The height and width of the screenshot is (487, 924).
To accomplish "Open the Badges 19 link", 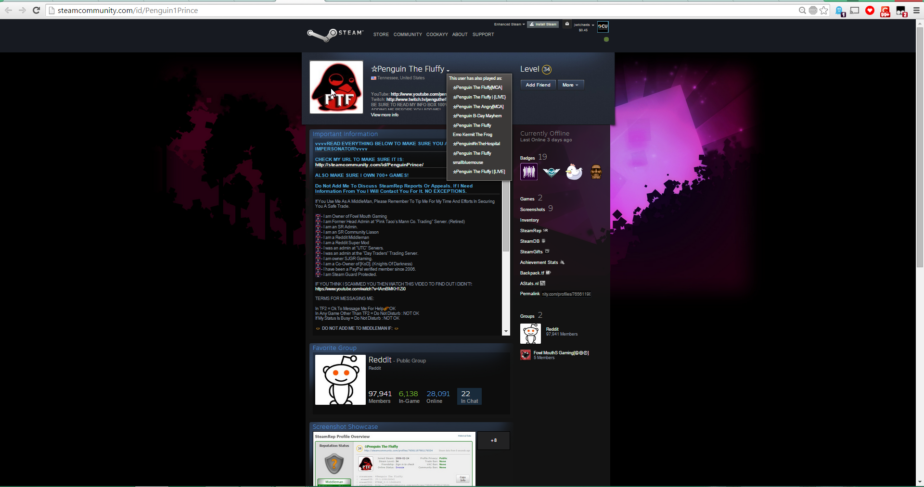I will (x=533, y=157).
